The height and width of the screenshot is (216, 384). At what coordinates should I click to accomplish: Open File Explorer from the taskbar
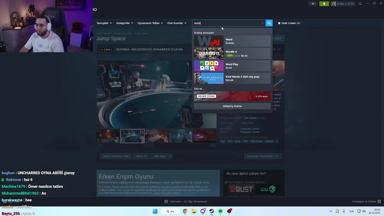(x=194, y=211)
